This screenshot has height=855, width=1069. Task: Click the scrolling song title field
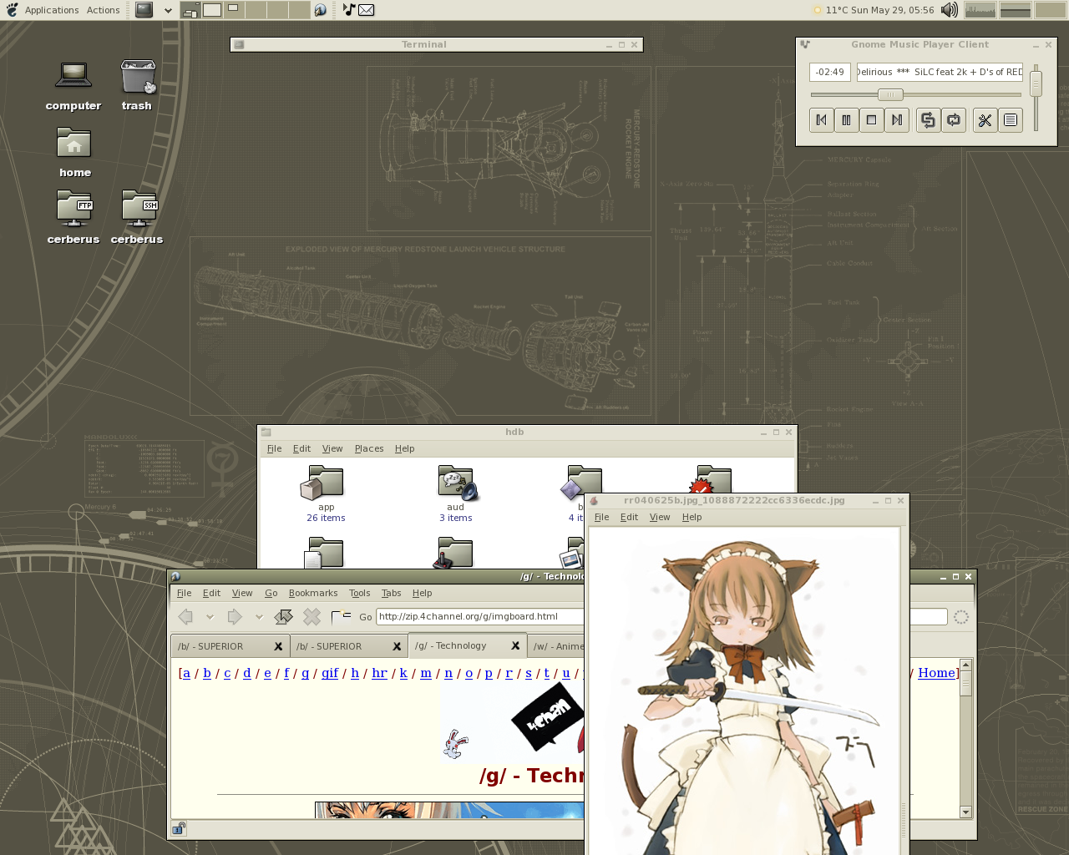coord(940,72)
